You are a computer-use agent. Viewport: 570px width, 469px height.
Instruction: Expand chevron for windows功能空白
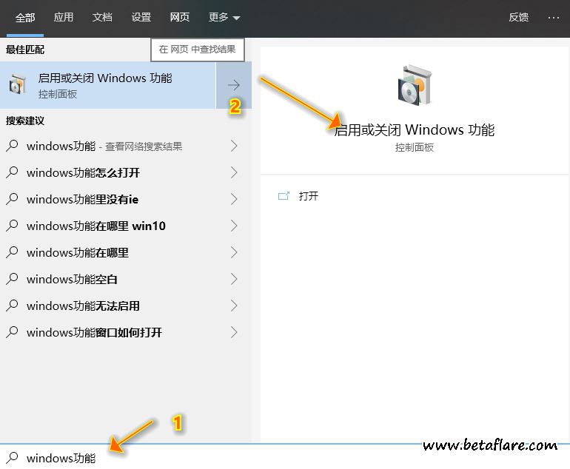(234, 279)
